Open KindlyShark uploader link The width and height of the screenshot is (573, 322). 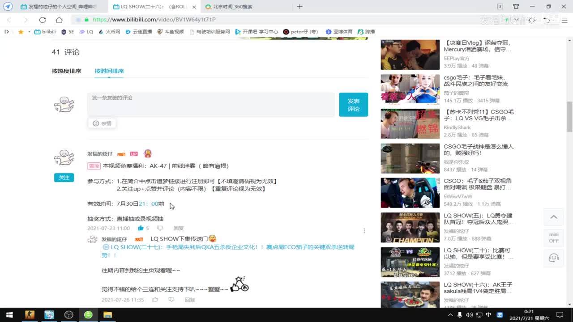tap(457, 127)
